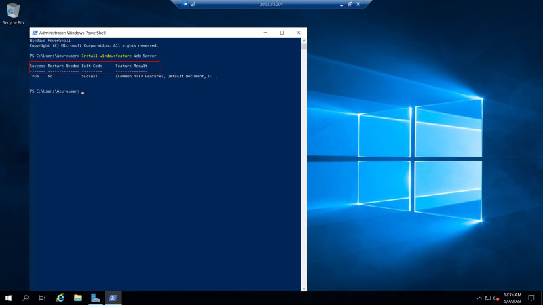Click the Feature Result column header

tap(131, 66)
